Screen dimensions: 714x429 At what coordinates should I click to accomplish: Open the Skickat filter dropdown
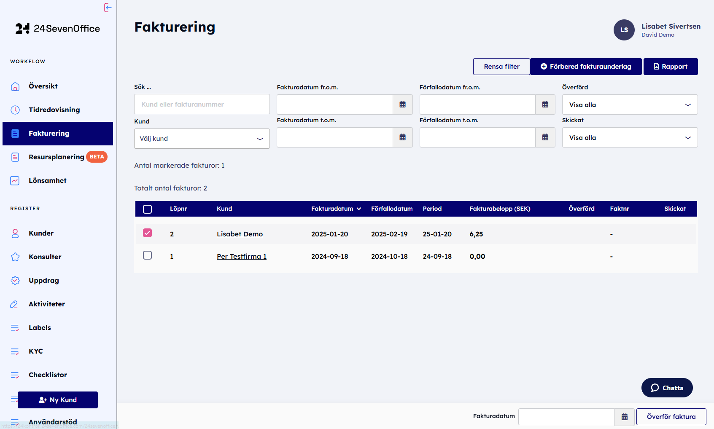[x=629, y=137]
